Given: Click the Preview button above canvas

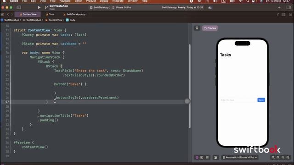Looking at the screenshot, I should tap(210, 28).
